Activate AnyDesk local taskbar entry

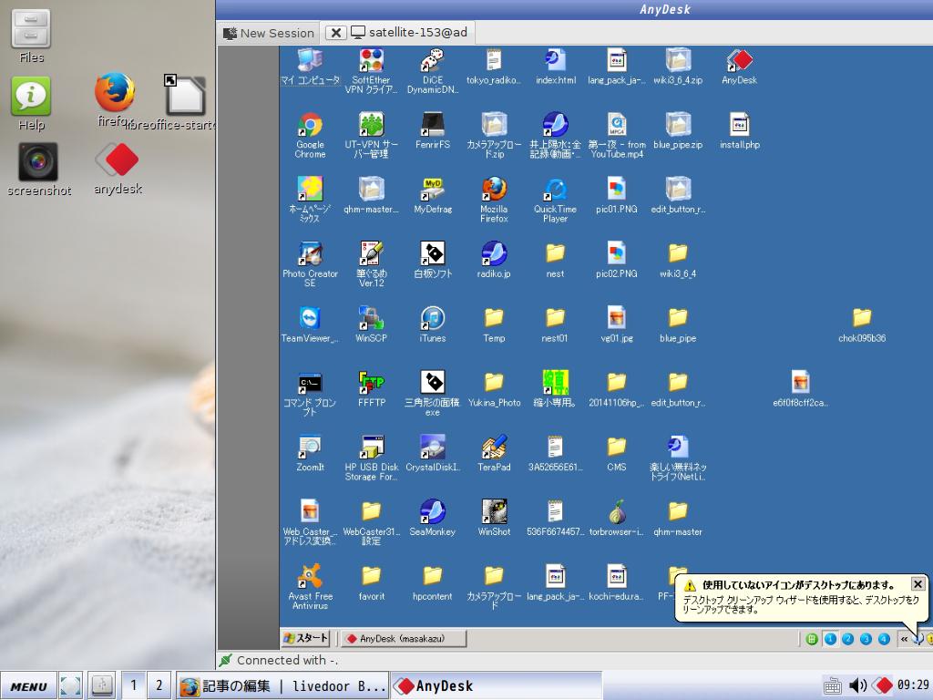497,685
